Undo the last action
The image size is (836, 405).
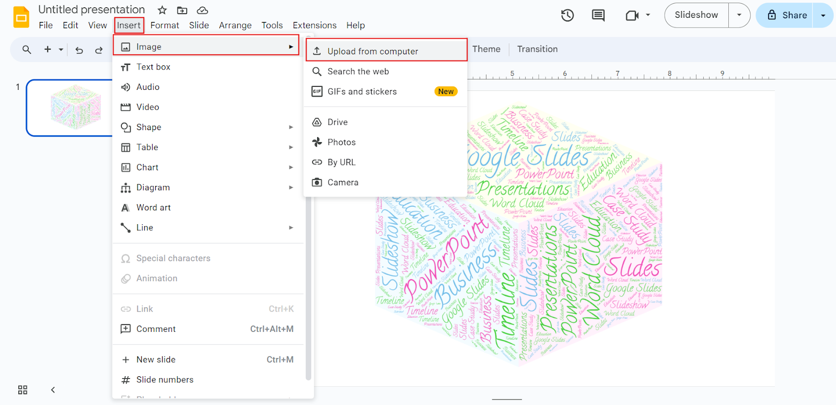click(x=79, y=50)
